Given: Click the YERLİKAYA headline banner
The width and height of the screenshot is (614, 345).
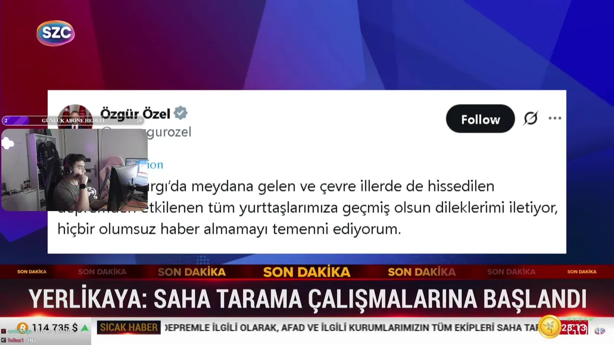Looking at the screenshot, I should (307, 299).
